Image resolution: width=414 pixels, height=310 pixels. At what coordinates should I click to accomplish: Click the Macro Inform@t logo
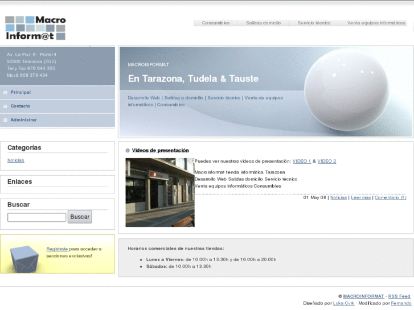(35, 28)
